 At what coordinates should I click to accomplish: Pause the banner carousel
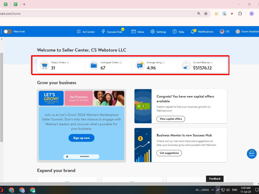click(67, 157)
